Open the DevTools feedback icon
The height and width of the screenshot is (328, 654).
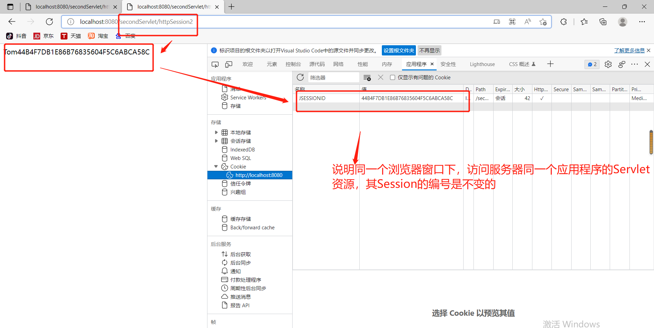622,64
